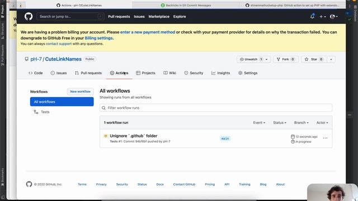Open the user avatar menu
358x201 pixels.
pos(334,16)
